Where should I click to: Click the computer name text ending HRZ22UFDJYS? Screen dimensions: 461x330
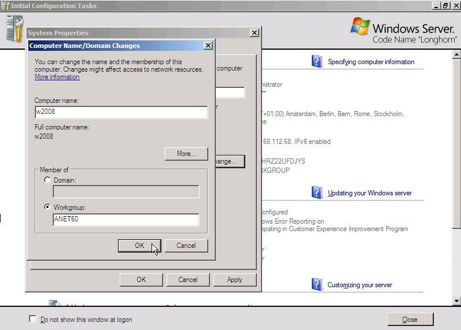point(283,161)
